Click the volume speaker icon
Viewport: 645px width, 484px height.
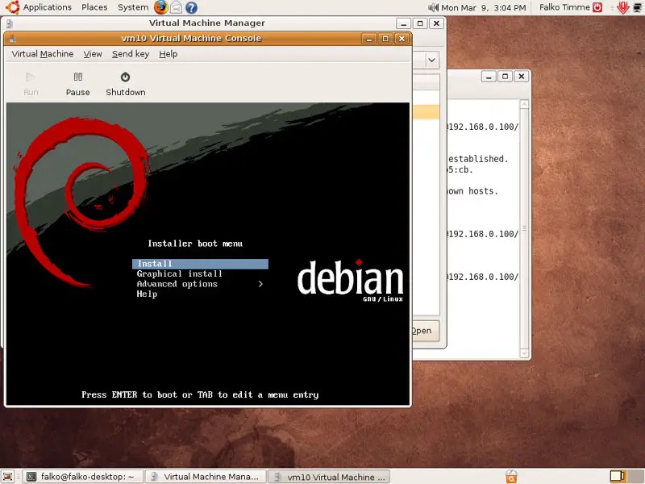(433, 7)
